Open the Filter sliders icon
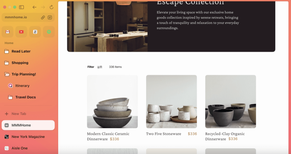291x154 pixels. pyautogui.click(x=100, y=67)
